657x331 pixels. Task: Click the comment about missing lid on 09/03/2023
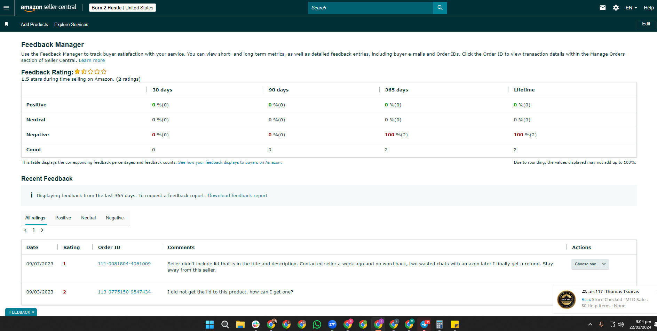[x=230, y=292]
